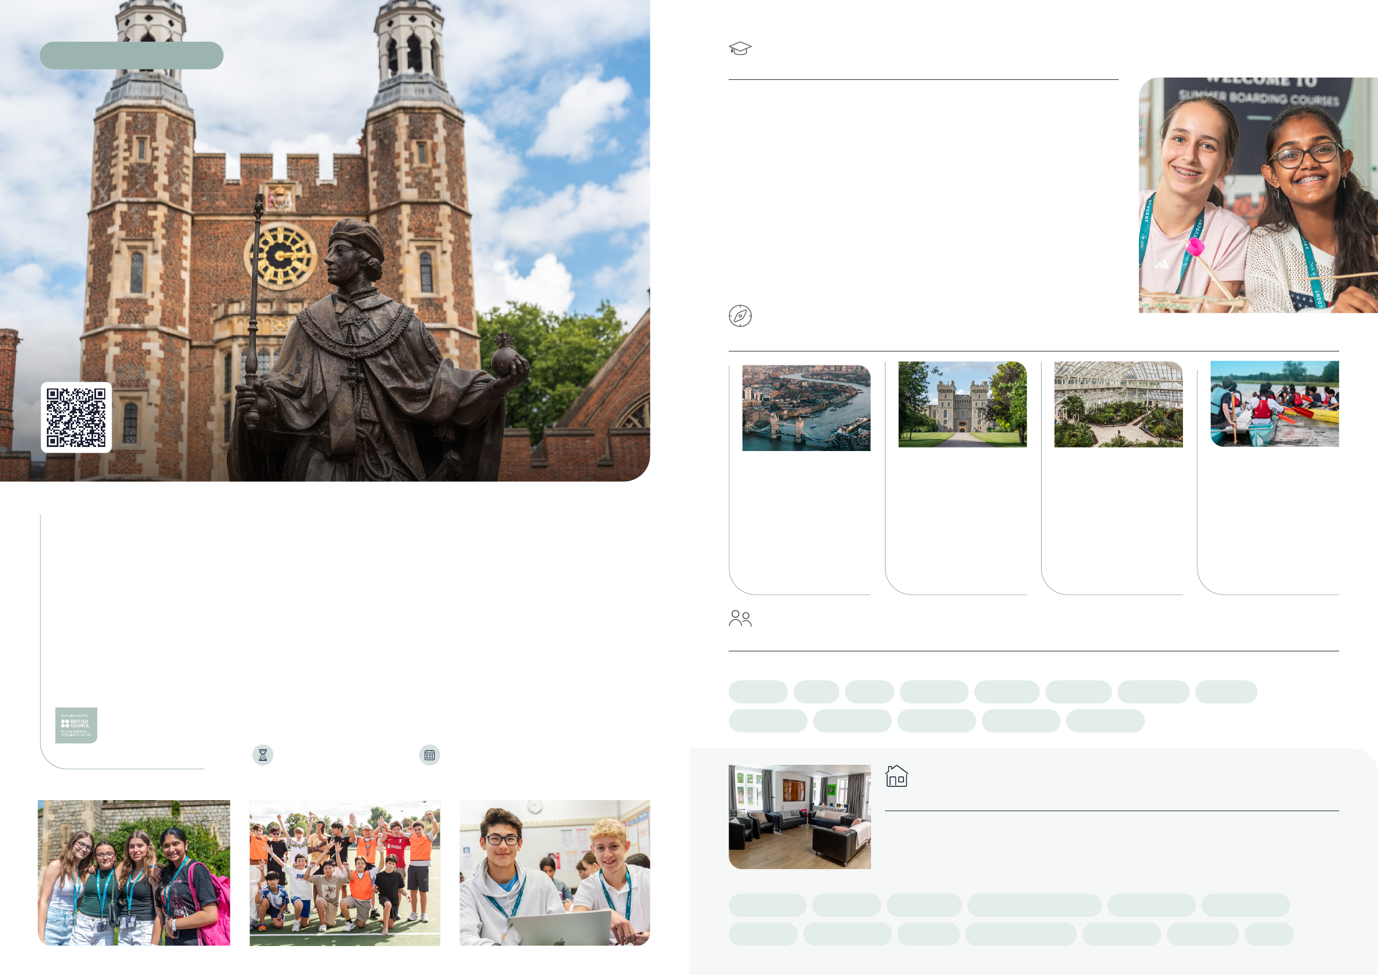Click the house accommodation icon
The height and width of the screenshot is (975, 1378).
(896, 776)
